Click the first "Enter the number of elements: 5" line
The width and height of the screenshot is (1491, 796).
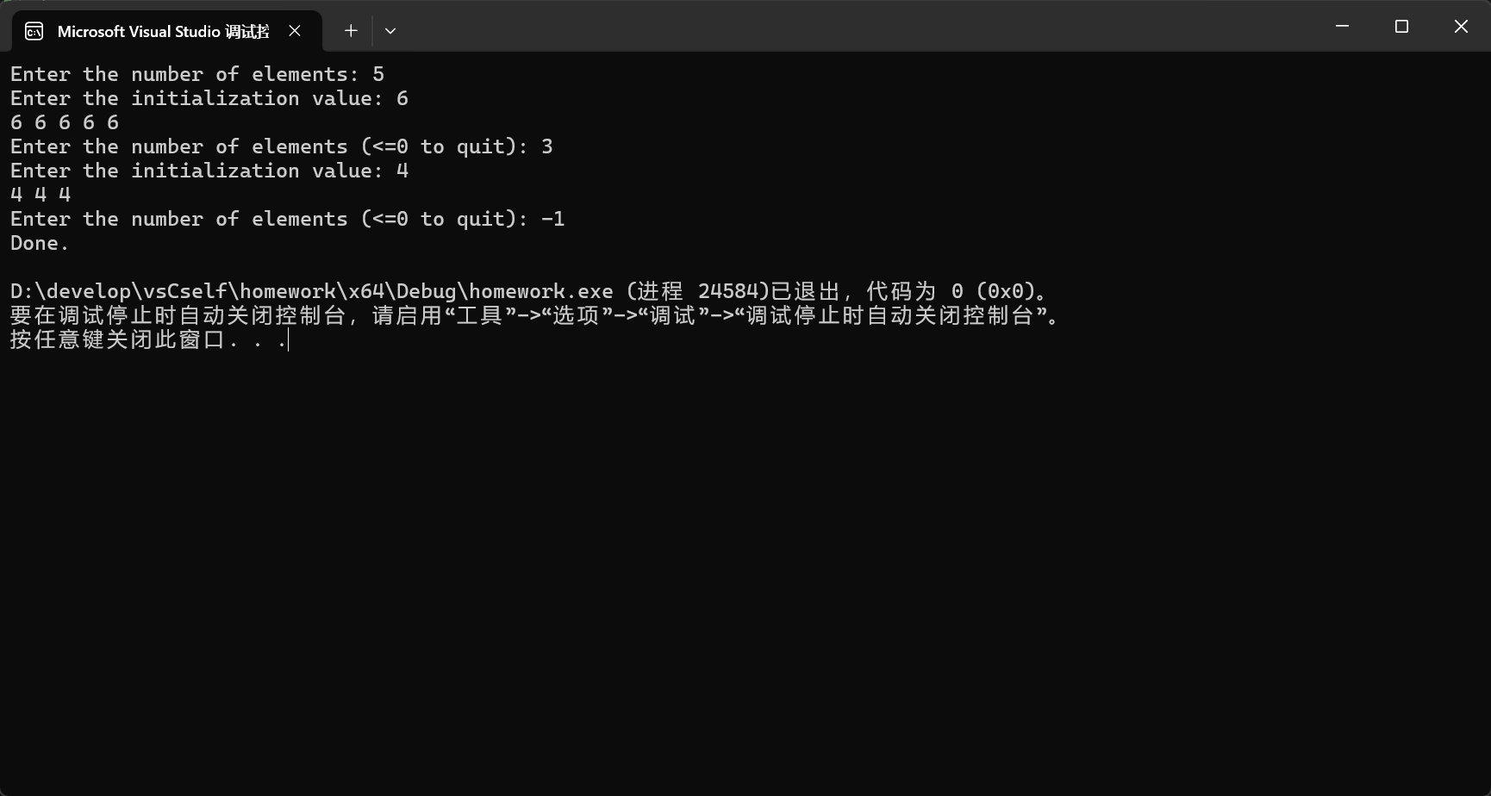[197, 74]
